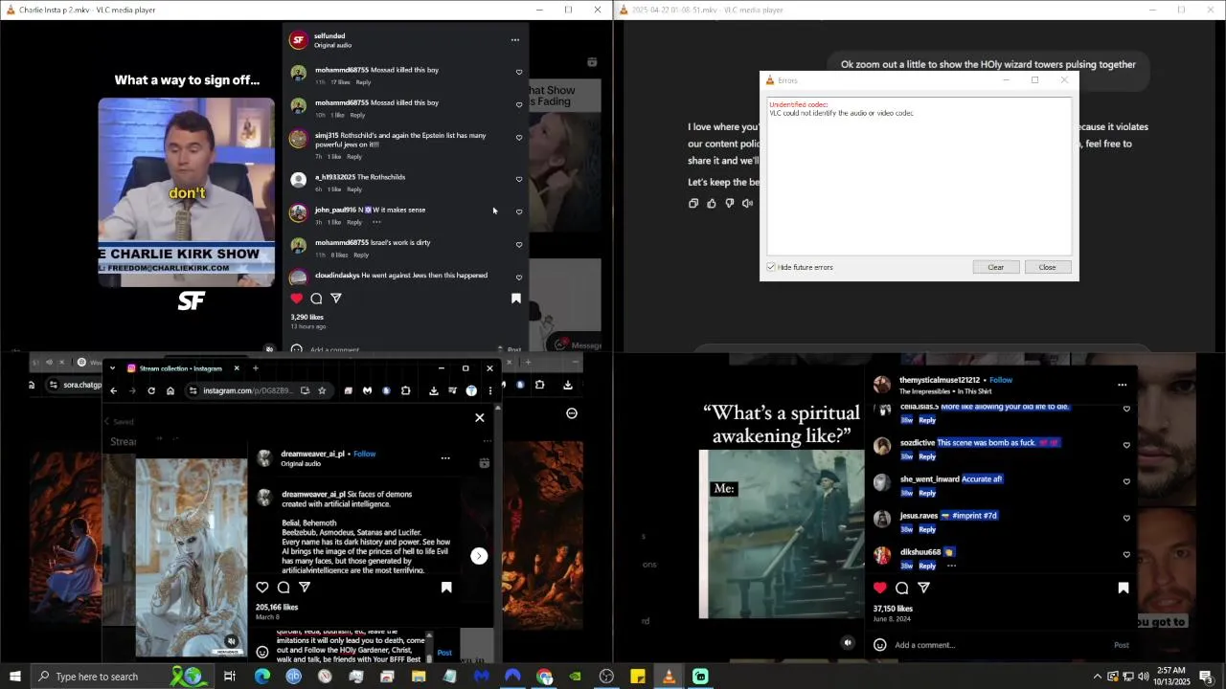Click the instagram.com address bar
Screen dimensions: 1226x689
pyautogui.click(x=247, y=390)
